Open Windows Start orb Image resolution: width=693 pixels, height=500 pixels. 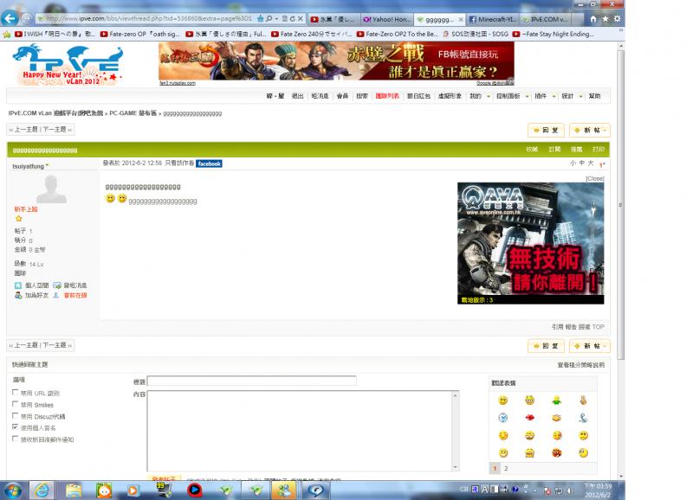pos(12,490)
